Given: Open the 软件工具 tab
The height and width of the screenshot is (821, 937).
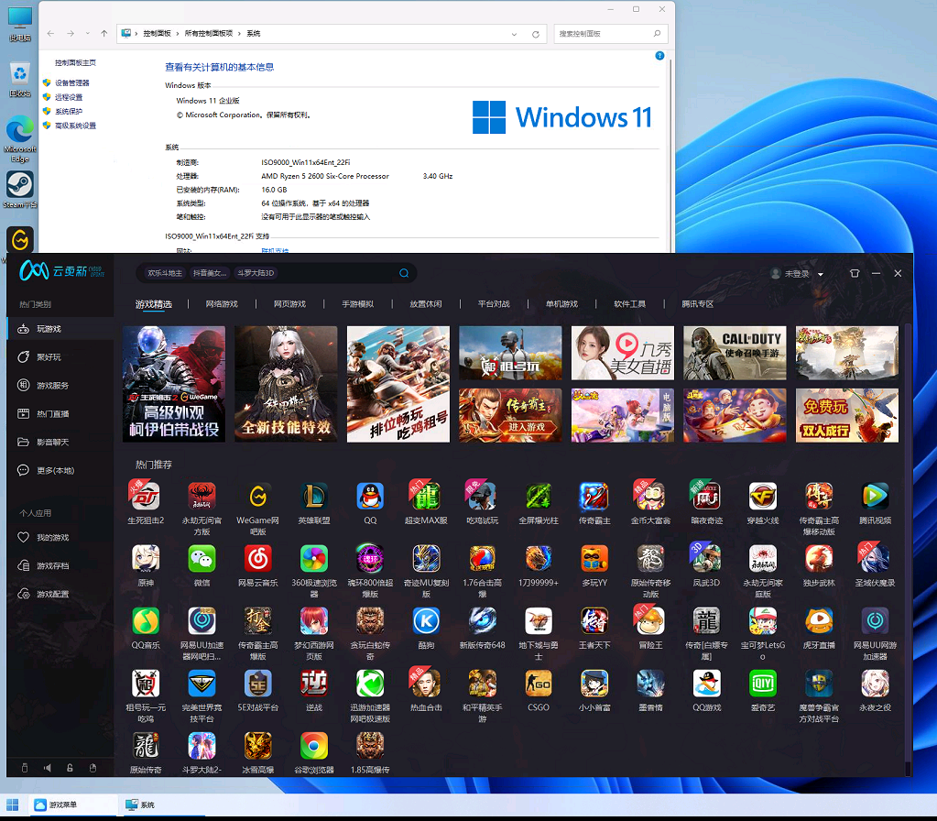Looking at the screenshot, I should pyautogui.click(x=630, y=304).
